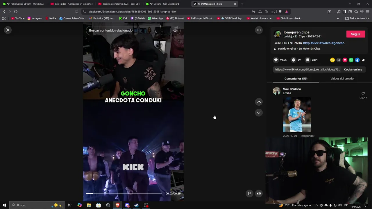The width and height of the screenshot is (372, 209).
Task: Open the lomejoren.clips profile name
Action: 296,32
